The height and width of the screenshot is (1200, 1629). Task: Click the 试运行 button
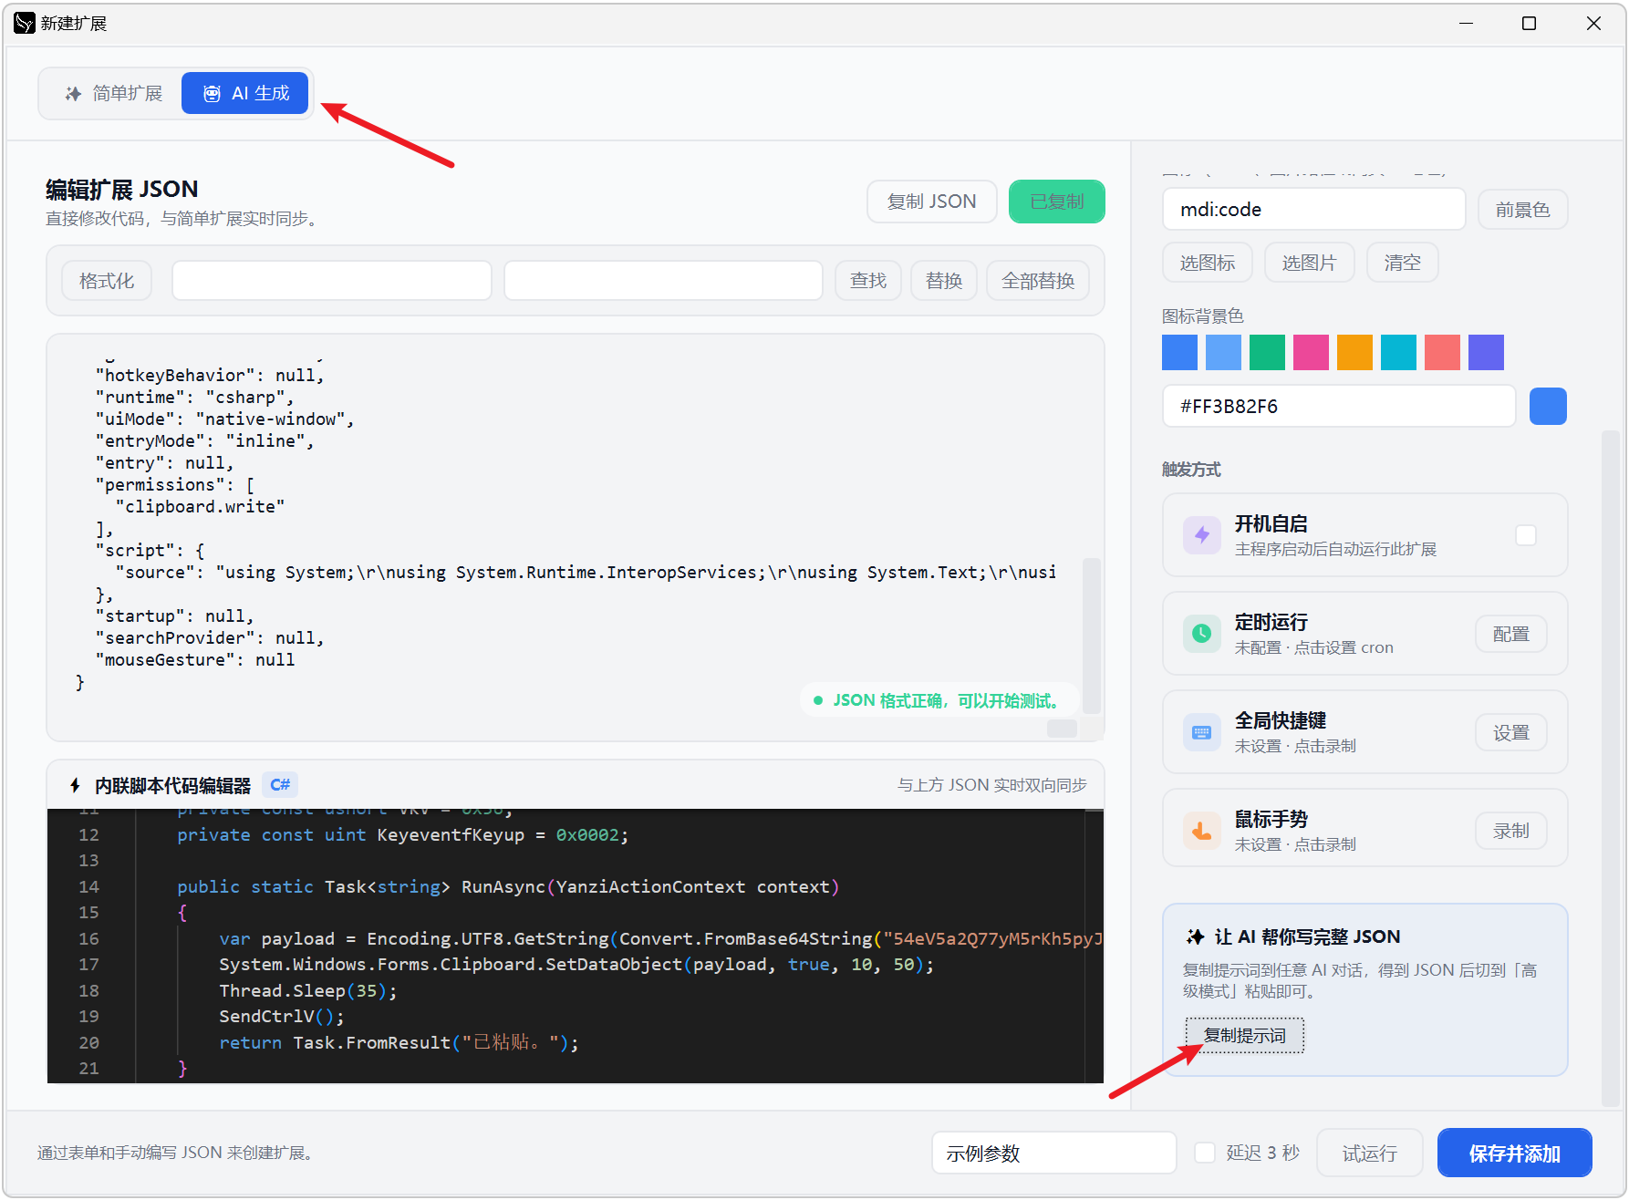pos(1369,1153)
